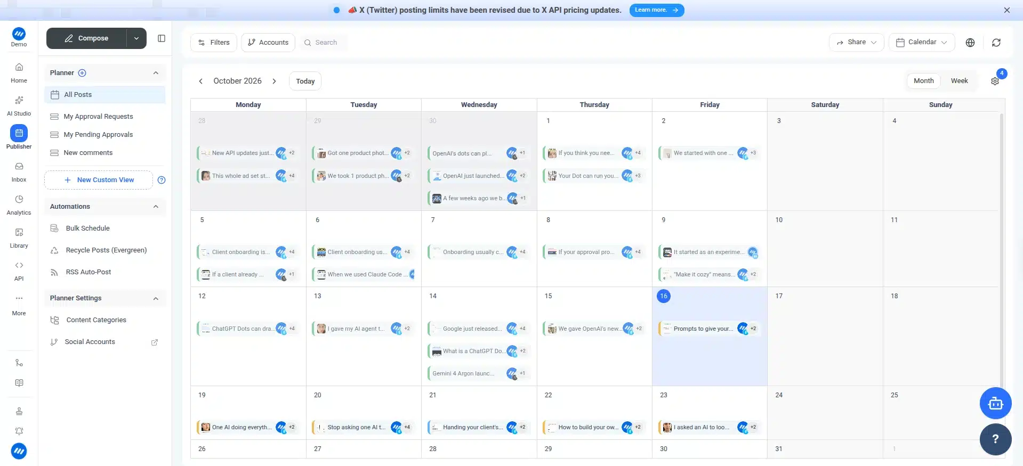Switch calendar to Month view

[923, 81]
